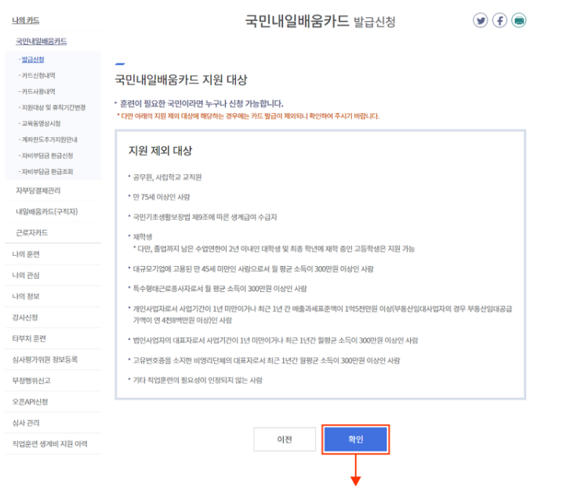
Task: Open the 나의 관심 menu
Action: coord(26,275)
